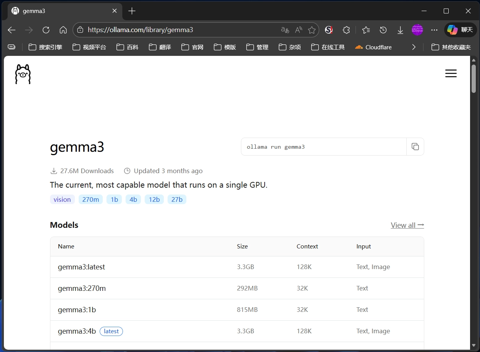
Task: Select the gemma3 browser tab
Action: 65,11
